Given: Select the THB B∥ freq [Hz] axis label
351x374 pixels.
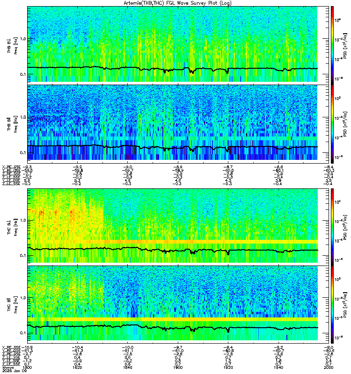Looking at the screenshot, I should coord(12,124).
